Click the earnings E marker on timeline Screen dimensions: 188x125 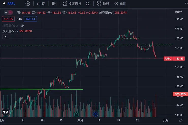point(76,114)
